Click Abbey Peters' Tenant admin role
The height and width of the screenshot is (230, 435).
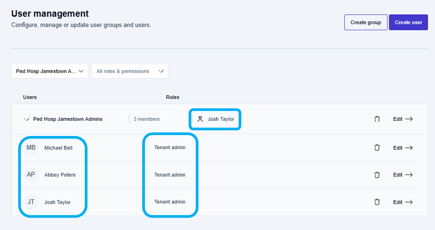point(170,175)
